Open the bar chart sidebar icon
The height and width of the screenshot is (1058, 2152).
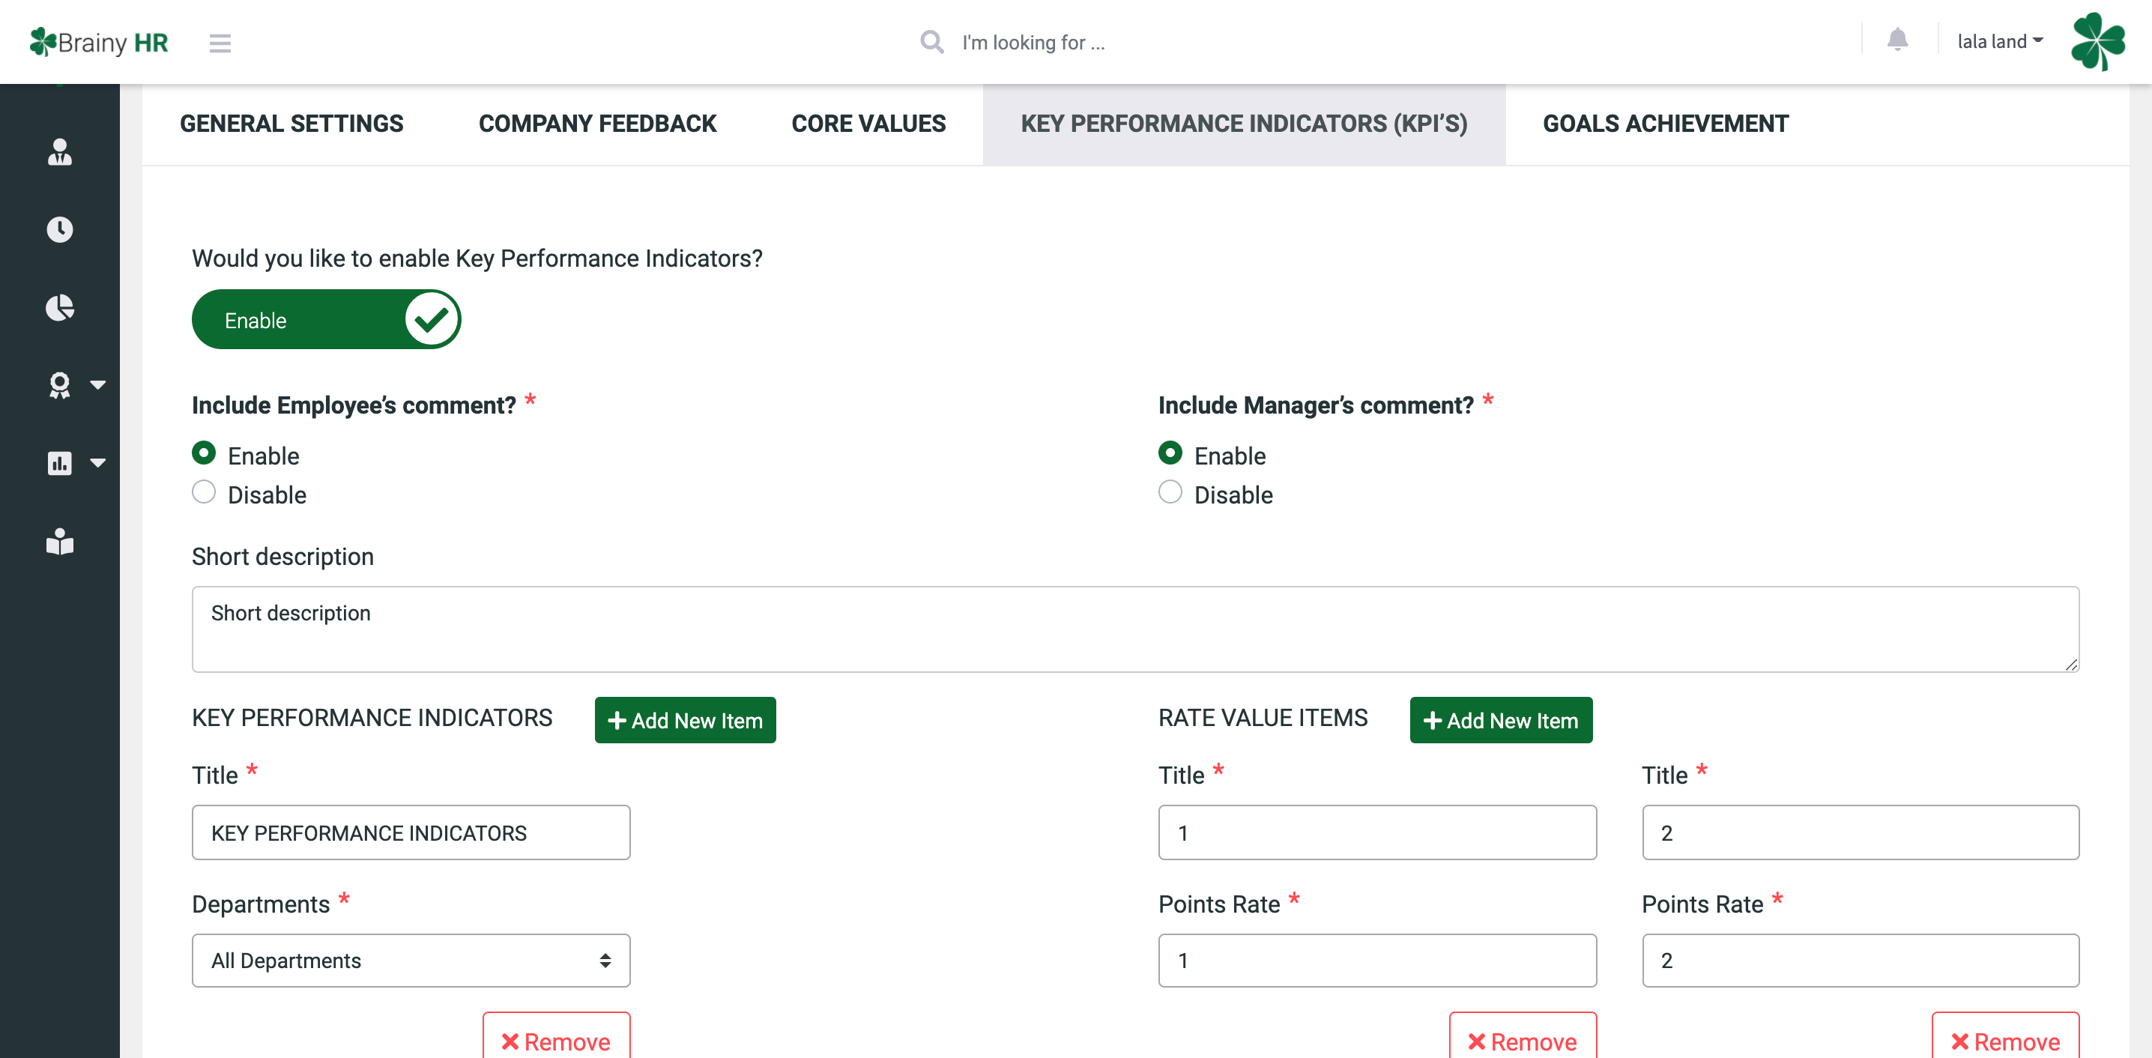(59, 463)
